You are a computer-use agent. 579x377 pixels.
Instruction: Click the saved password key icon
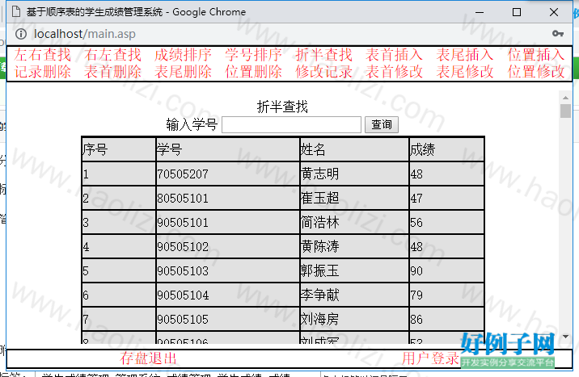pyautogui.click(x=558, y=34)
